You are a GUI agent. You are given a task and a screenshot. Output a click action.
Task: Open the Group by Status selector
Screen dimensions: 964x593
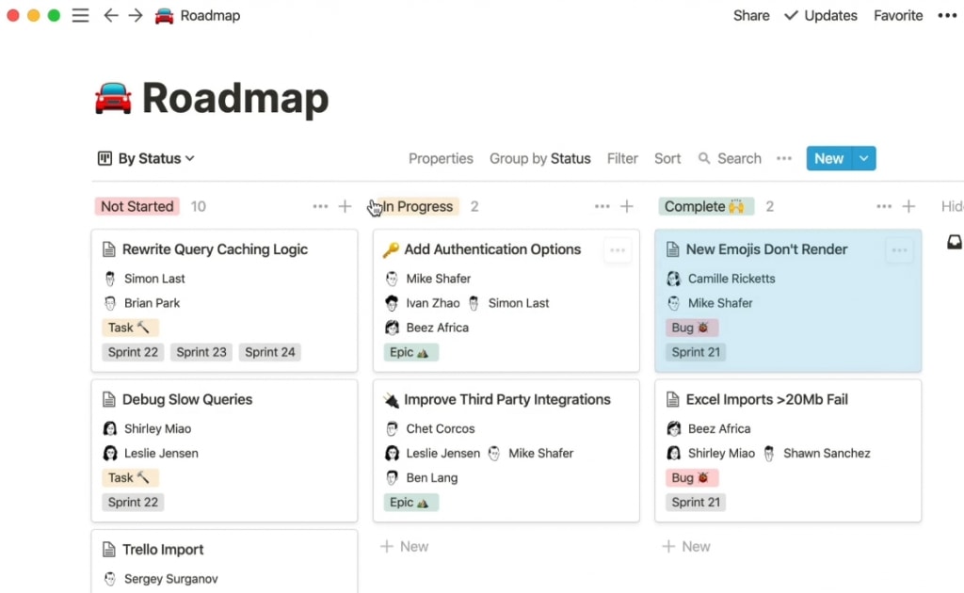click(539, 159)
